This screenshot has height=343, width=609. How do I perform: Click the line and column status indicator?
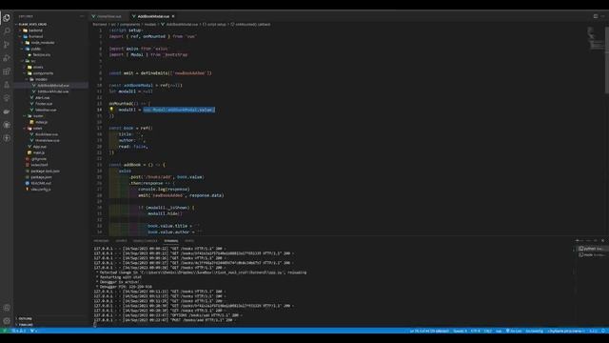pyautogui.click(x=429, y=331)
